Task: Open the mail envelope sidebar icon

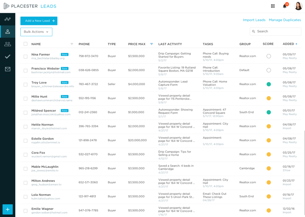Action: coord(8,69)
